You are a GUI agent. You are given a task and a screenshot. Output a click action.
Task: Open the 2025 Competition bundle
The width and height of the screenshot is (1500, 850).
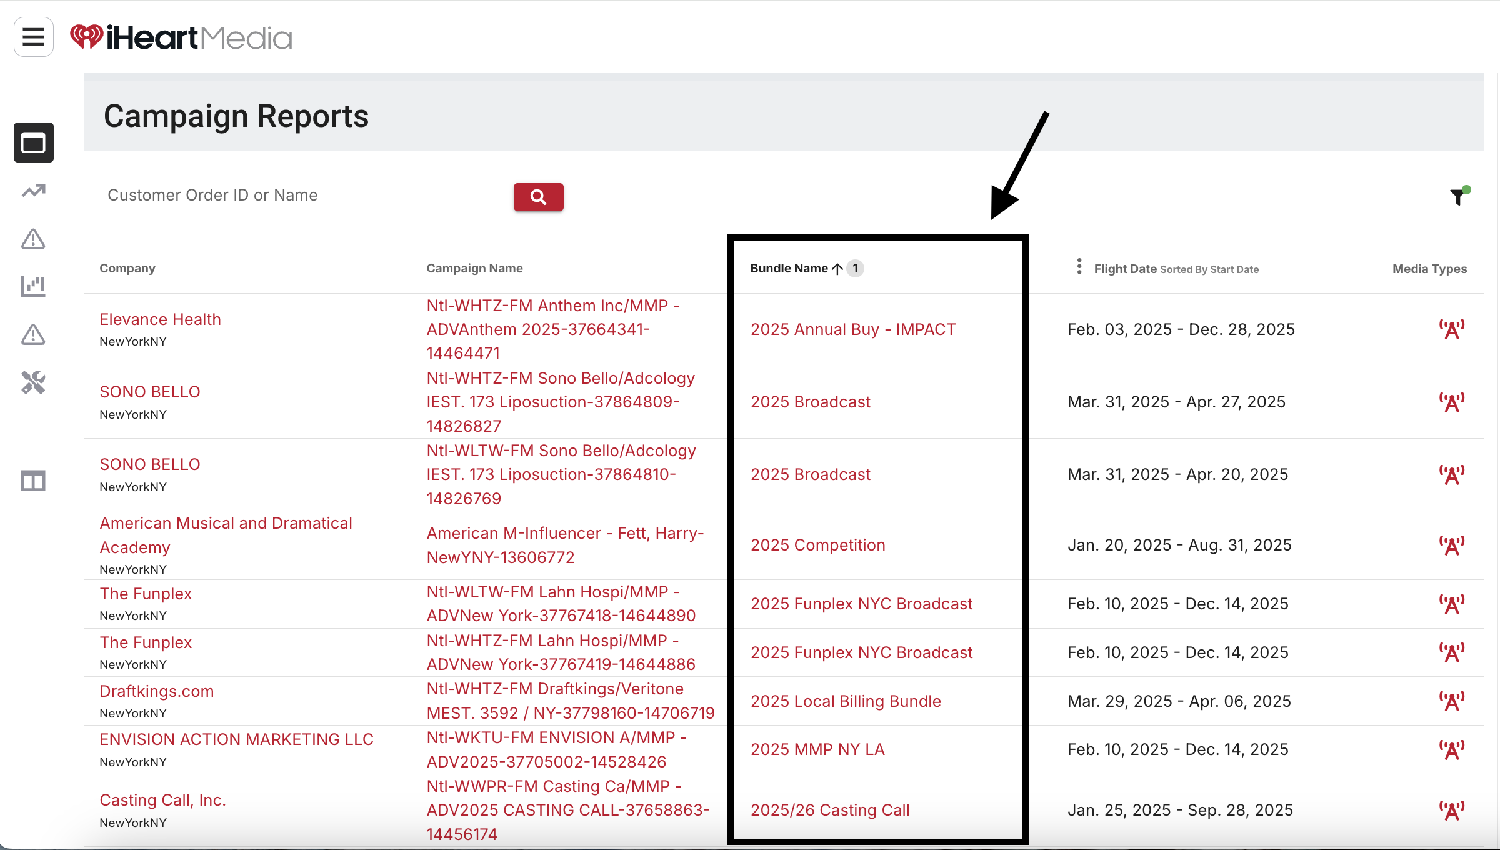[x=818, y=546]
